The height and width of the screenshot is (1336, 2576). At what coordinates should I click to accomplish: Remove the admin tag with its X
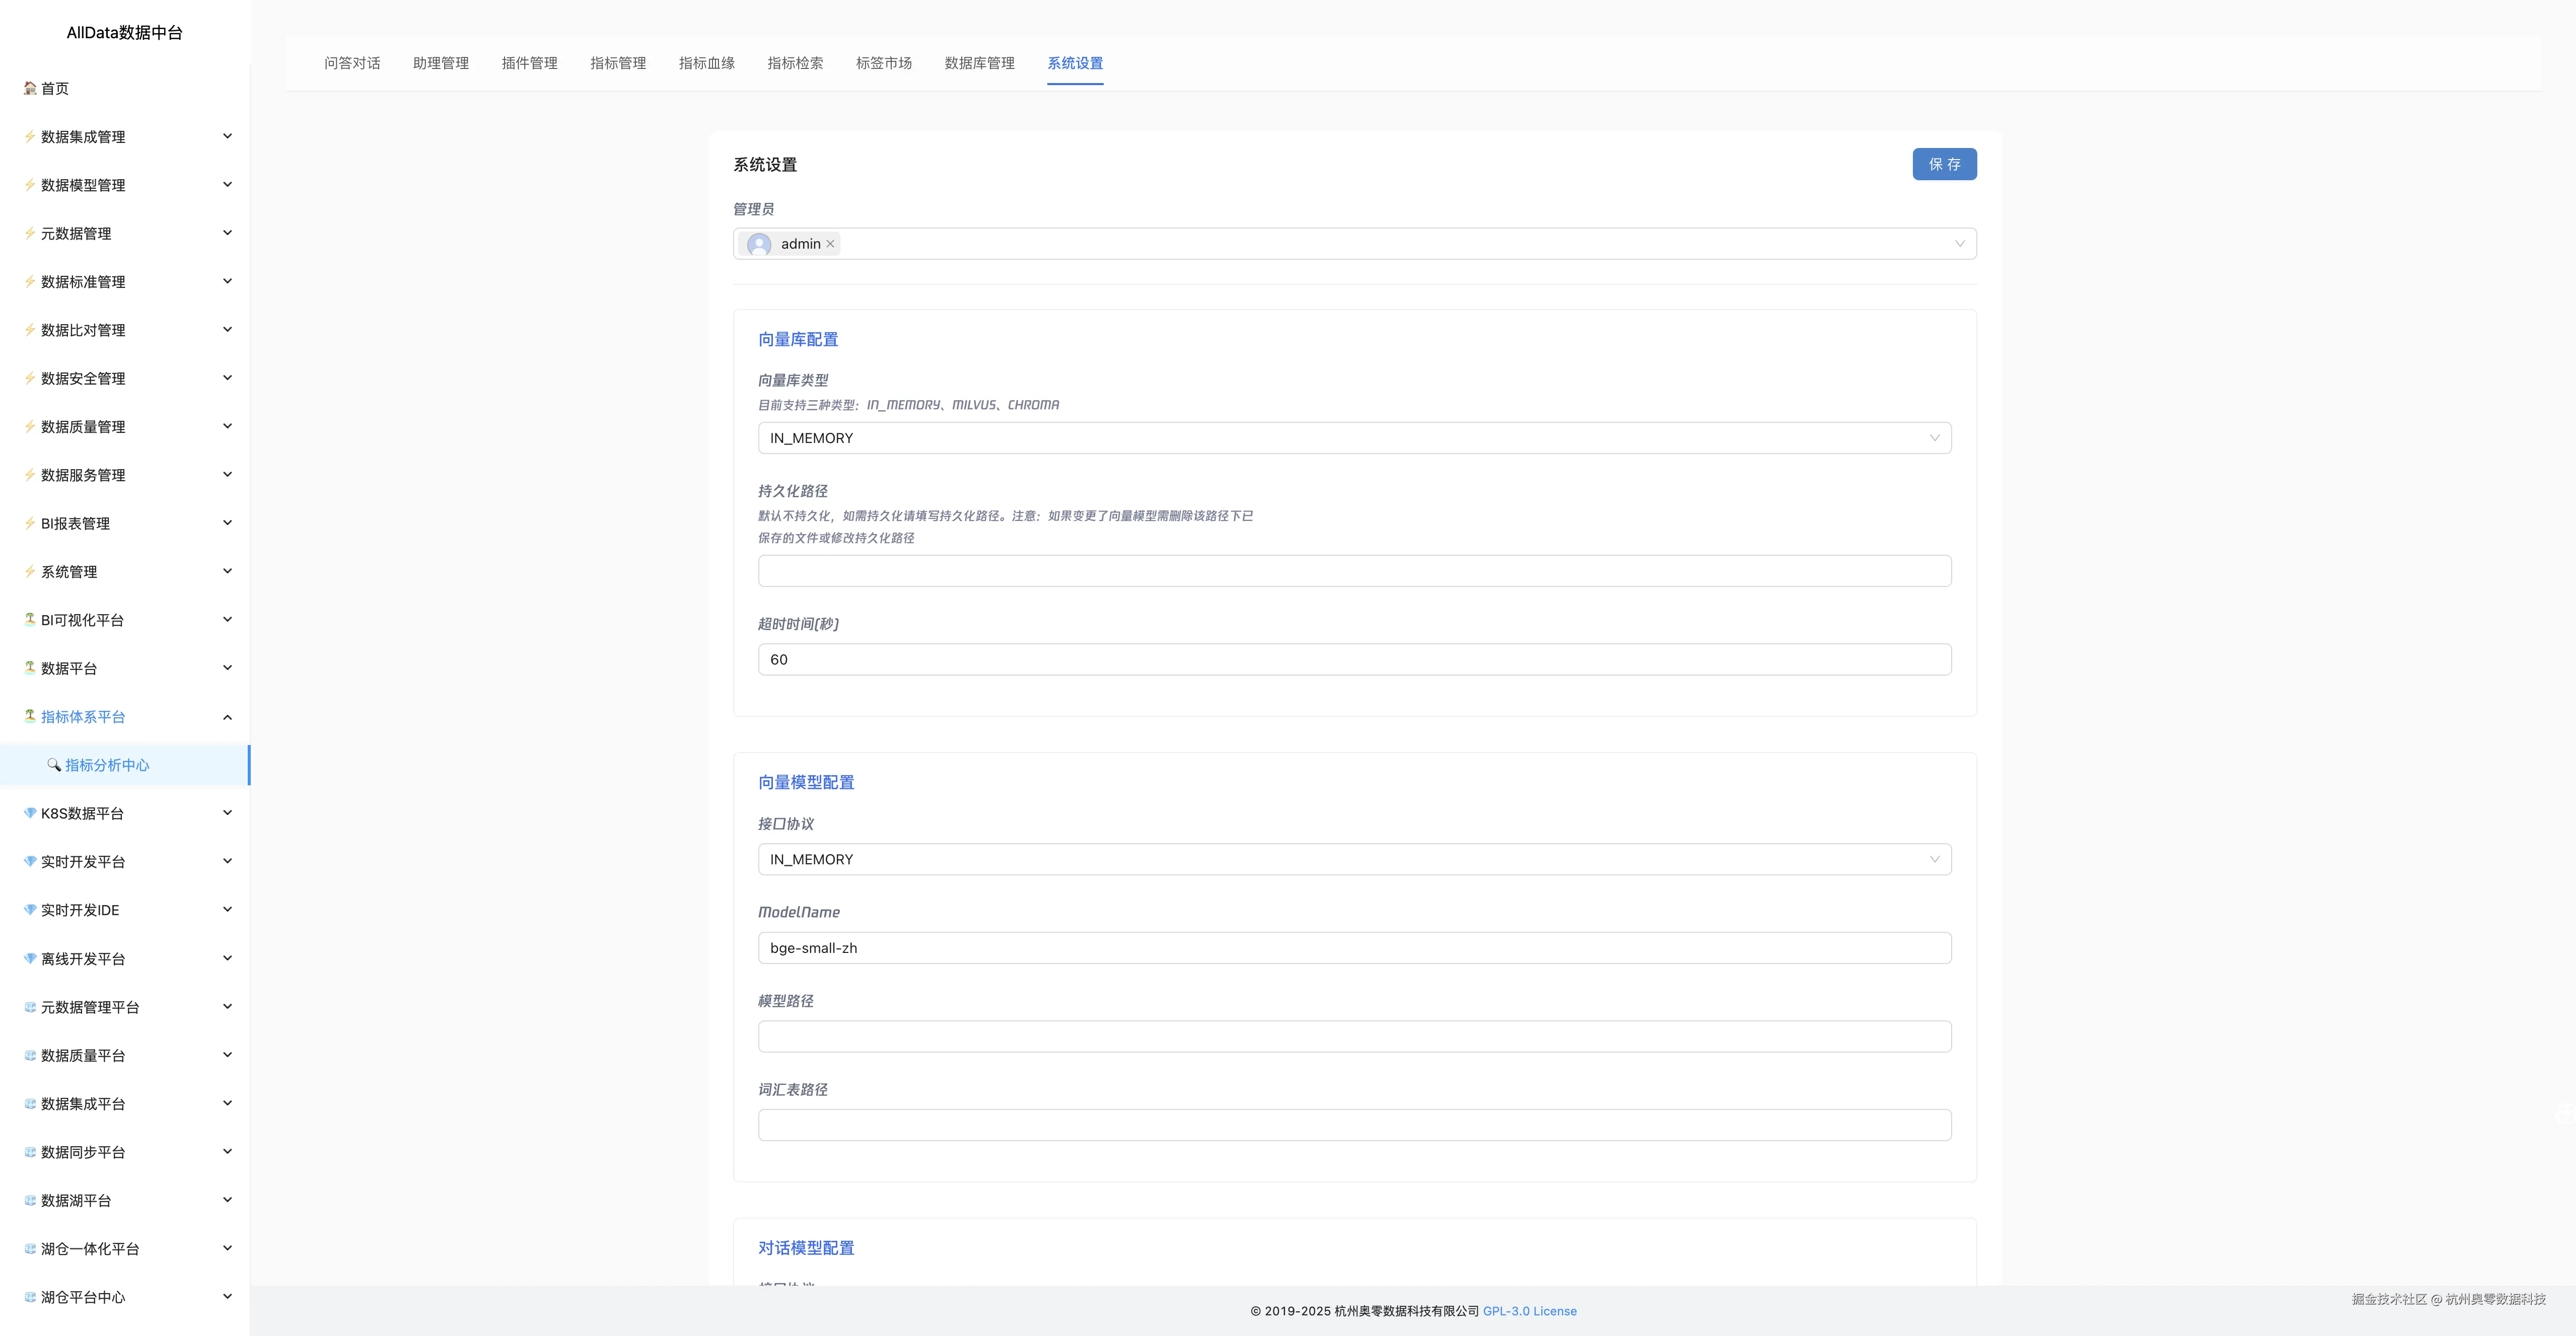point(830,244)
